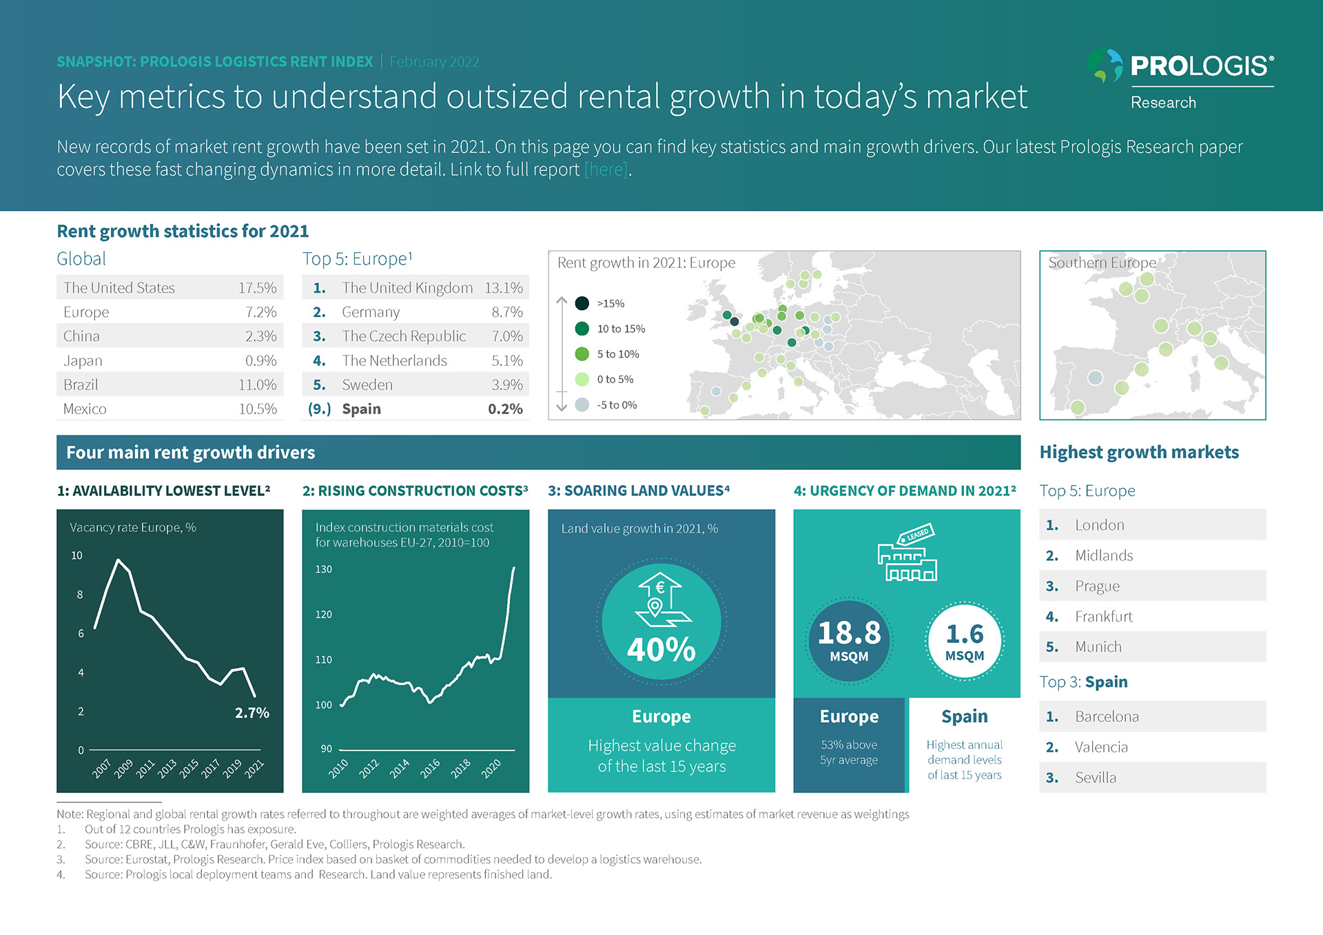Click the 18.8 MSQM circle badge
Viewport: 1323px width, 935px height.
tap(849, 641)
